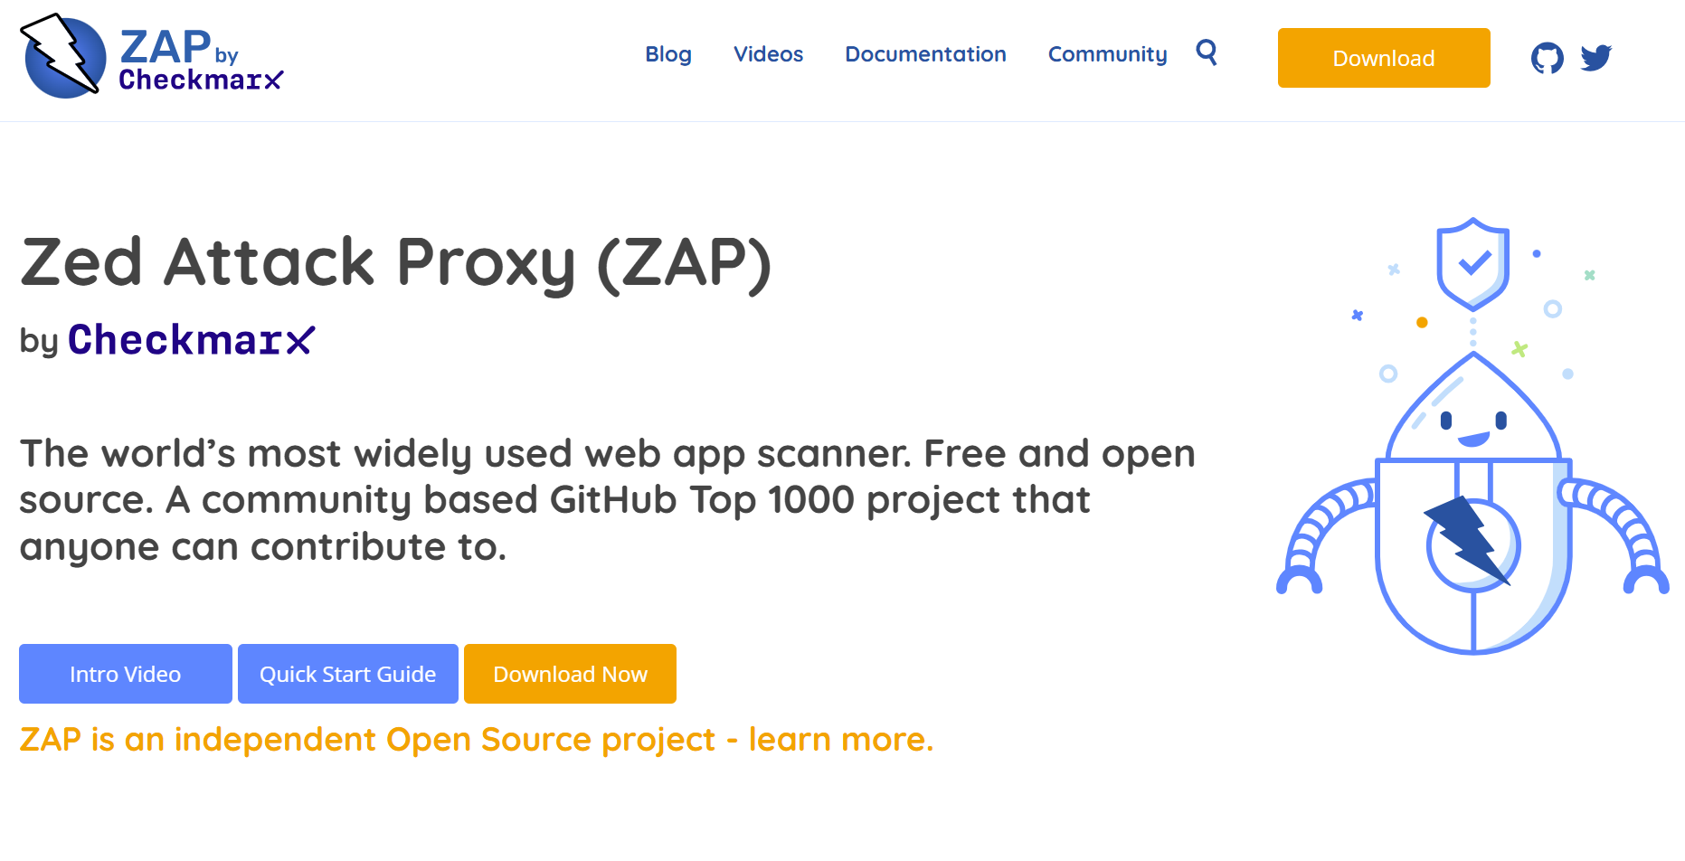Navigate to the Videos section
This screenshot has height=861, width=1685.
point(768,54)
